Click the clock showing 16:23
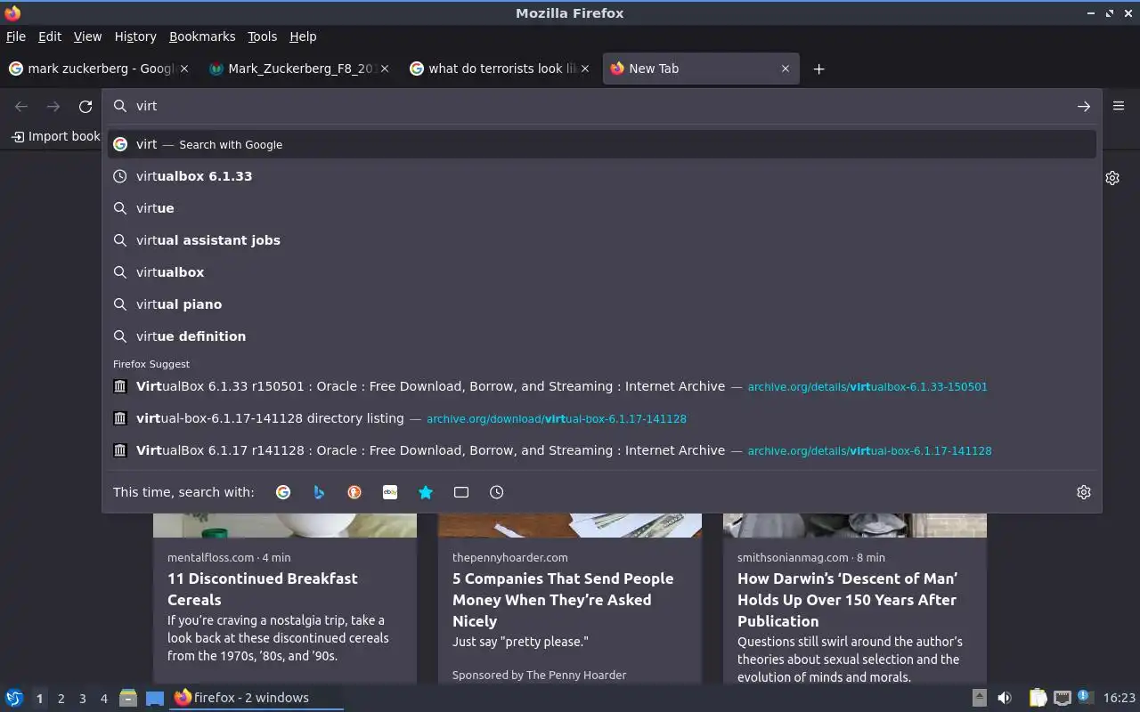Viewport: 1140px width, 712px height. point(1120,698)
